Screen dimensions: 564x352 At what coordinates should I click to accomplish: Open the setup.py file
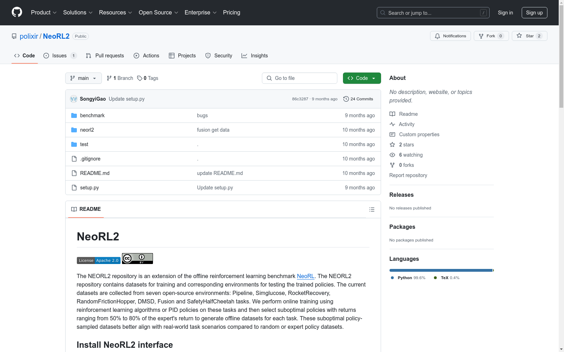pyautogui.click(x=90, y=188)
